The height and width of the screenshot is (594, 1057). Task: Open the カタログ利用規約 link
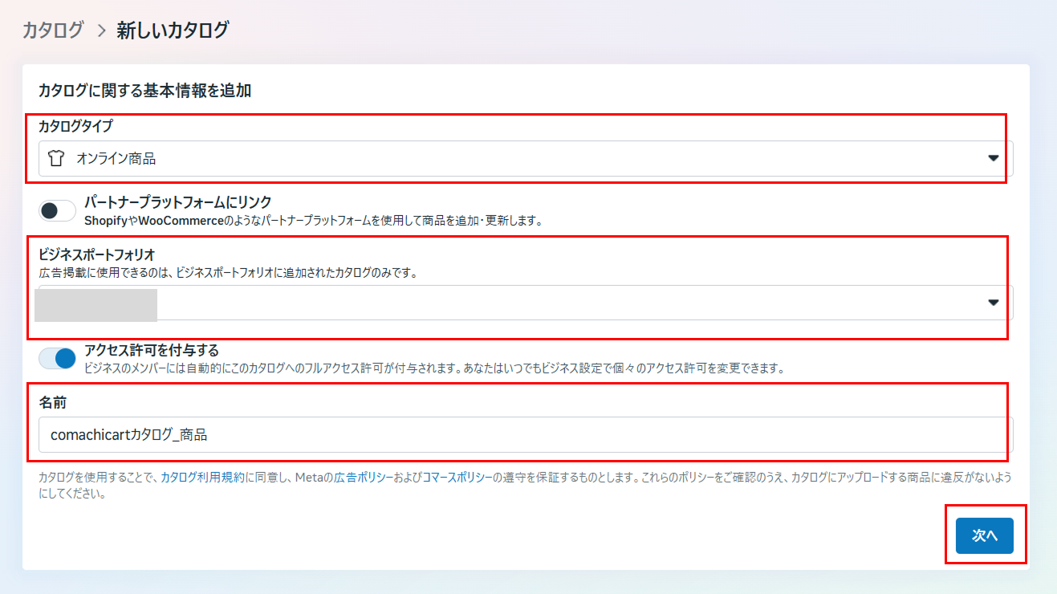tap(202, 477)
